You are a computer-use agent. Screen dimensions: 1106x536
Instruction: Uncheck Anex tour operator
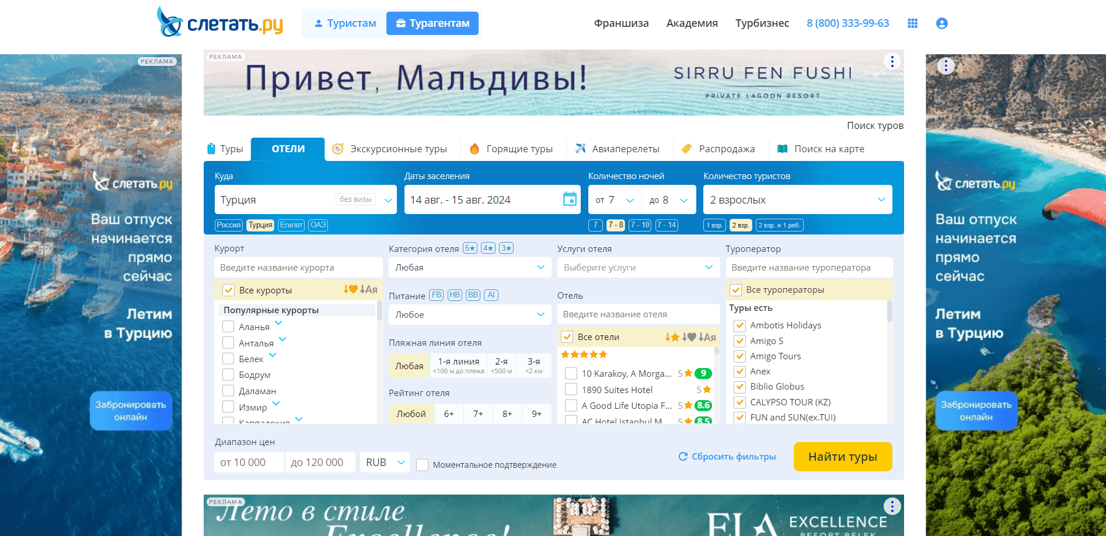click(739, 371)
